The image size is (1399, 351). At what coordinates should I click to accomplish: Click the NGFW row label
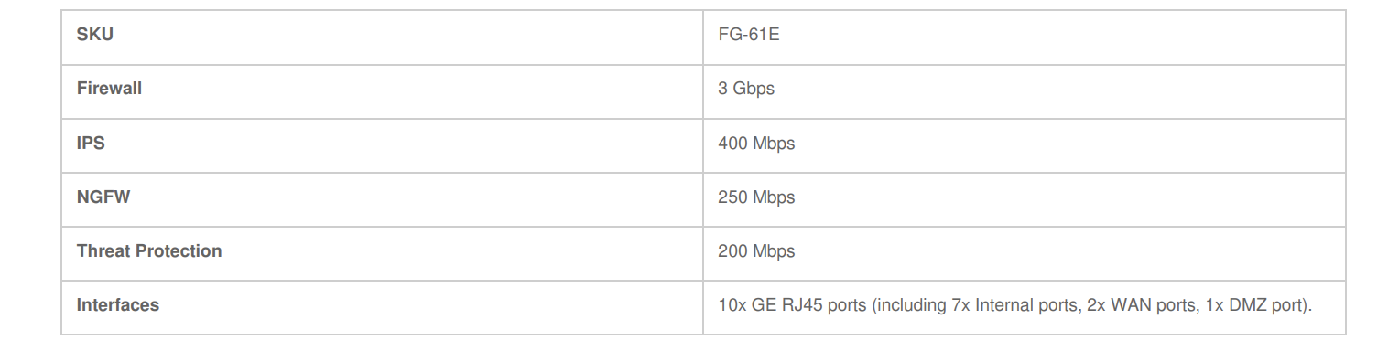coord(103,197)
